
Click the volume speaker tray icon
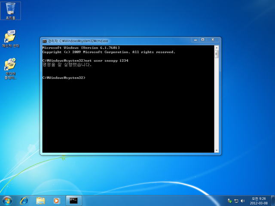click(x=243, y=200)
